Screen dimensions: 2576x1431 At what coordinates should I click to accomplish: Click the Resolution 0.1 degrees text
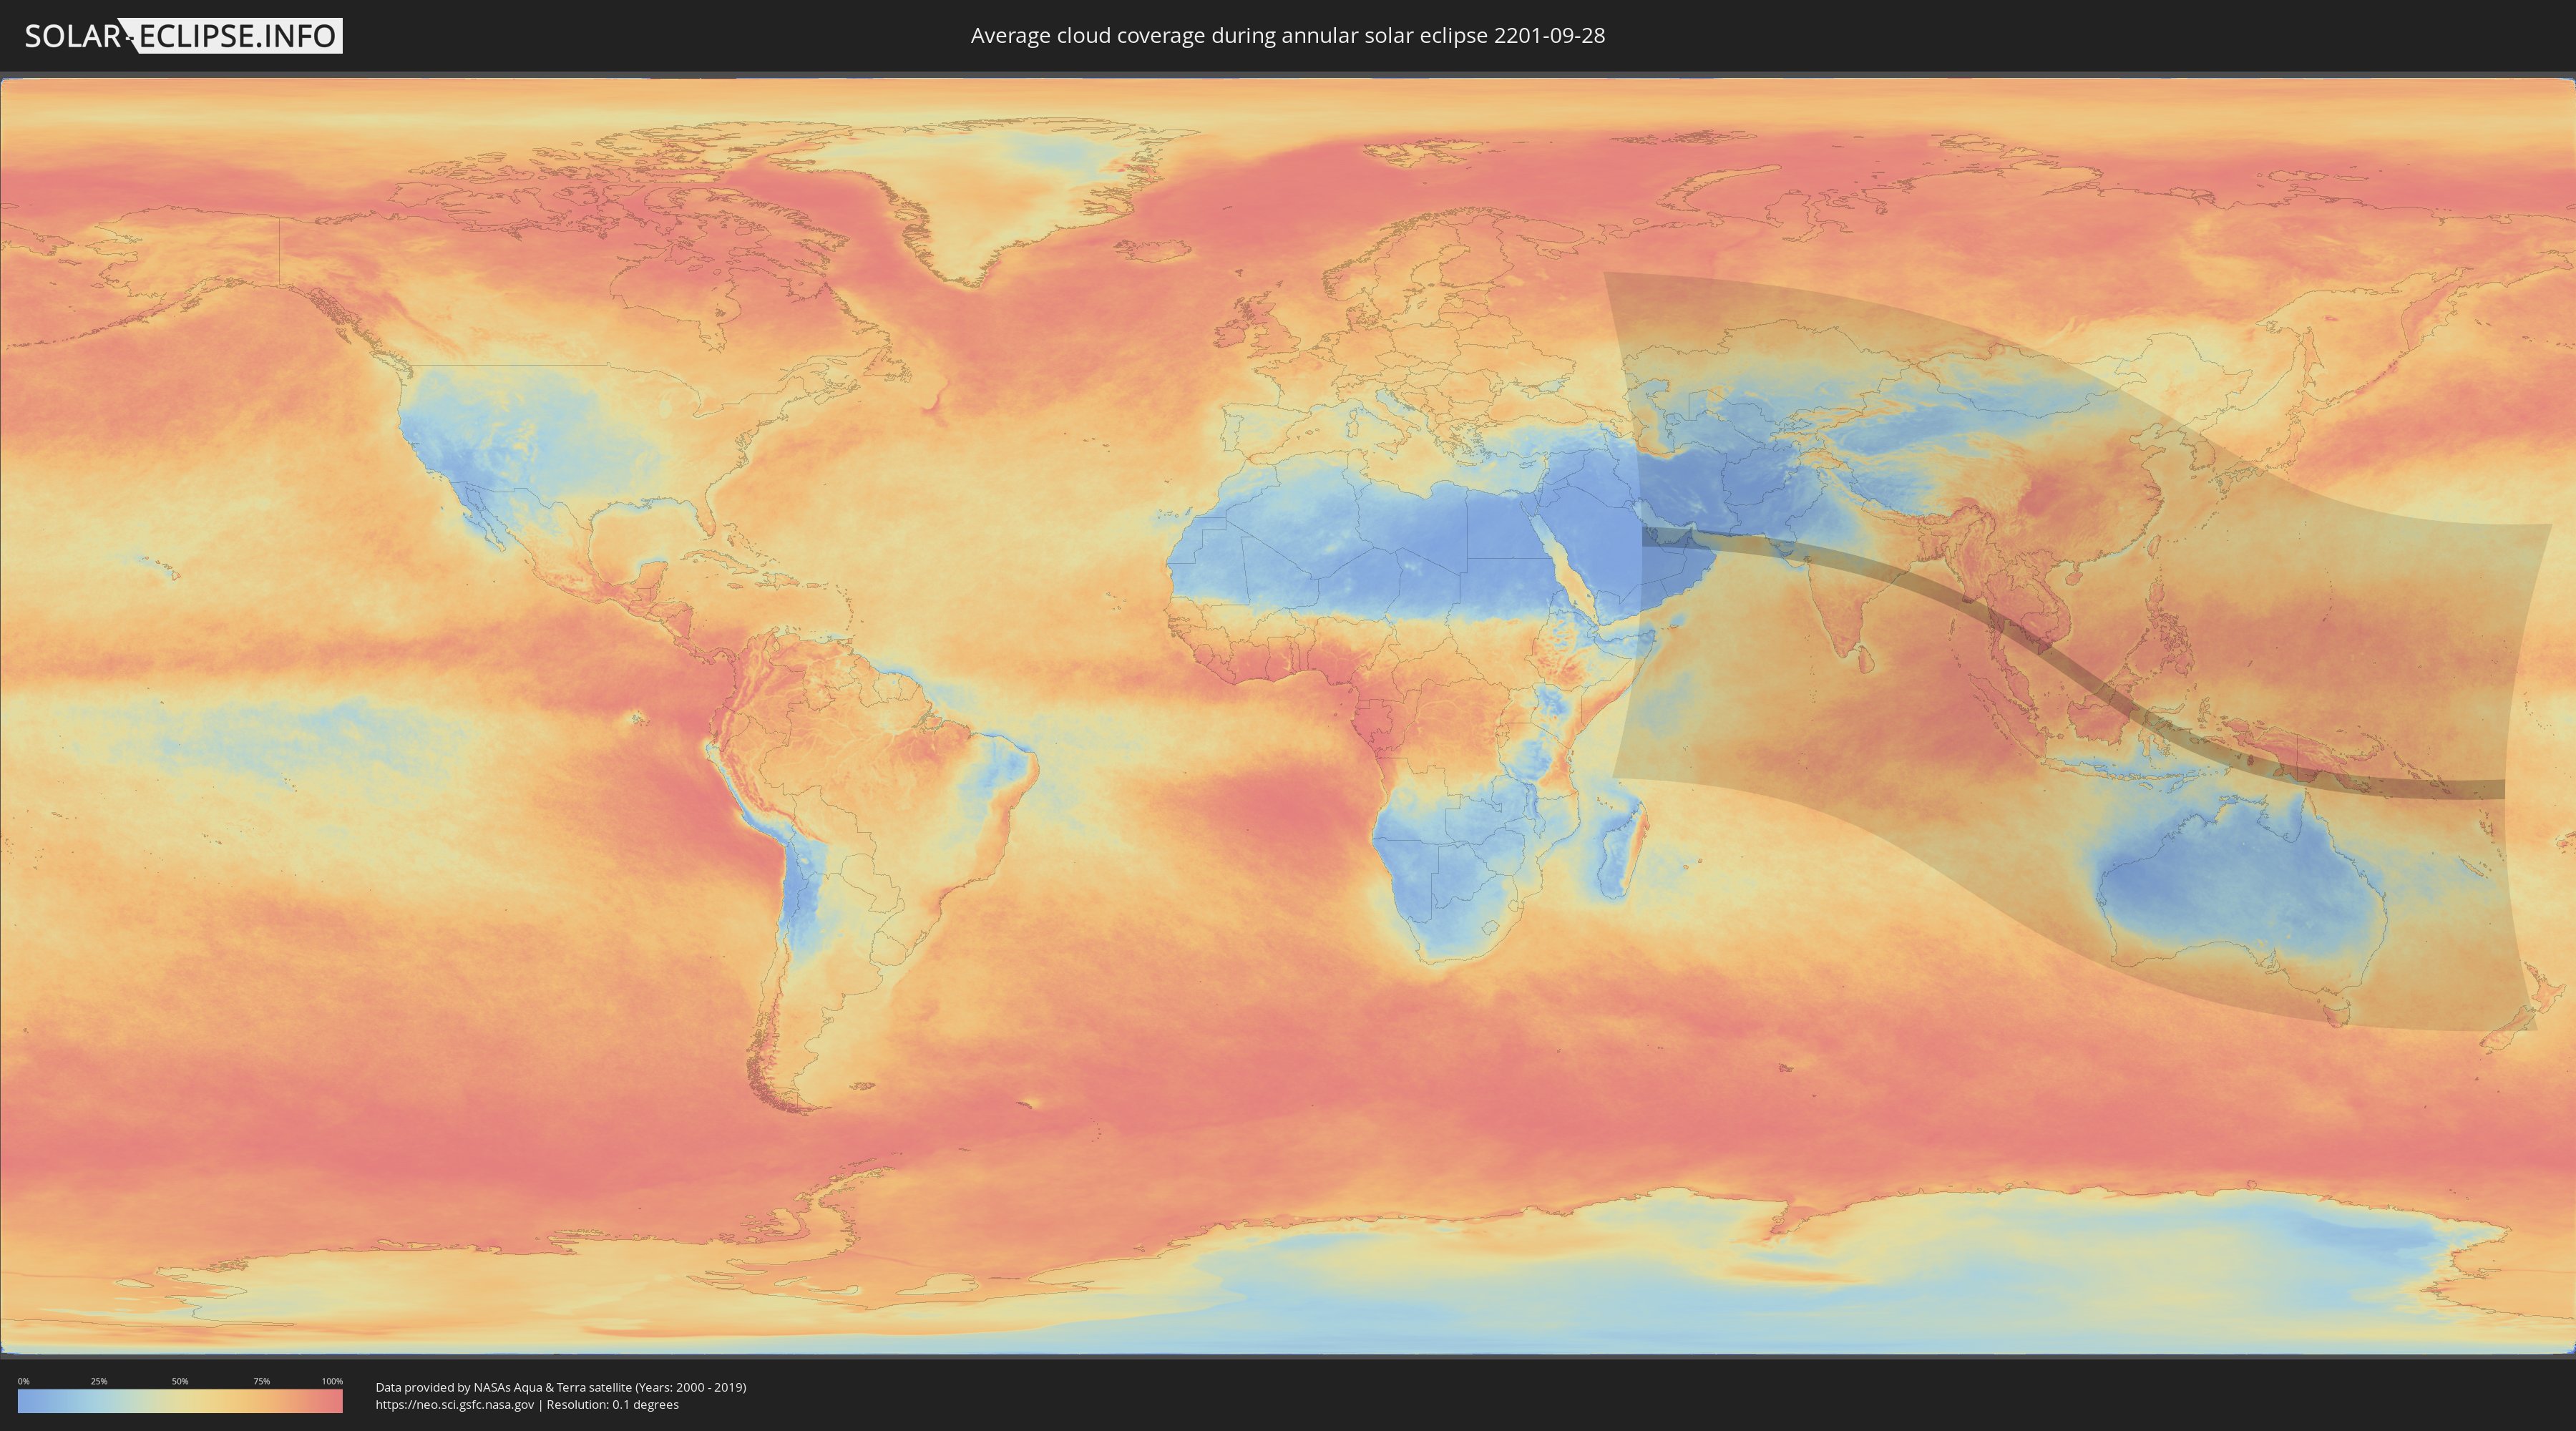point(612,1404)
